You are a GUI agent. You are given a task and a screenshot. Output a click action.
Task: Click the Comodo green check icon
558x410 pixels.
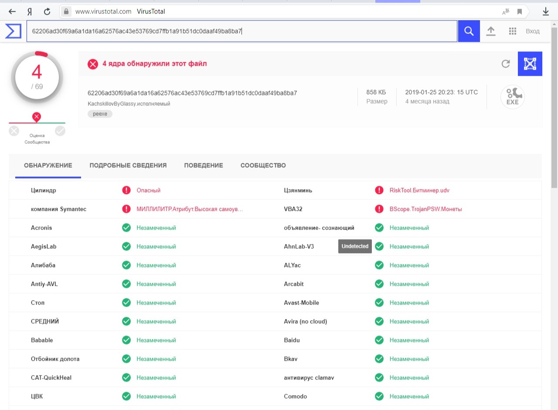click(x=379, y=396)
